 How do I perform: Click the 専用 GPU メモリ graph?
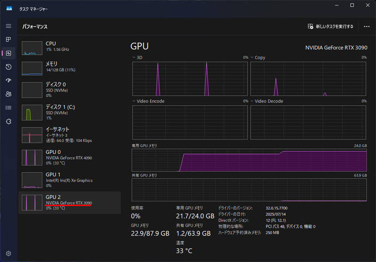tap(249, 160)
